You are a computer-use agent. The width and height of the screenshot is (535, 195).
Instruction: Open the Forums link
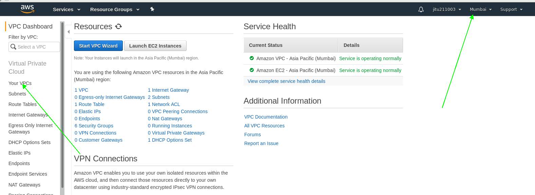[252, 135]
